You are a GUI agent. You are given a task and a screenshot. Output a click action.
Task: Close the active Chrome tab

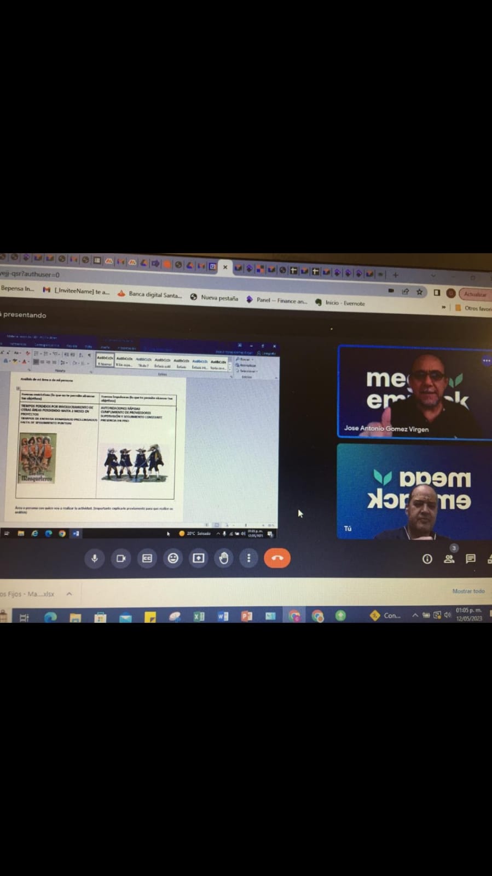(x=225, y=267)
